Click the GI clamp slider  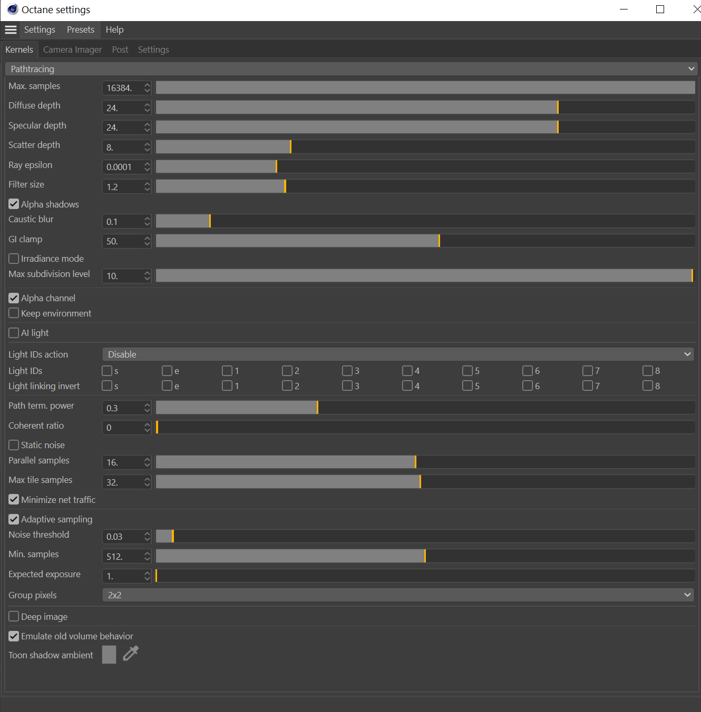tap(425, 241)
